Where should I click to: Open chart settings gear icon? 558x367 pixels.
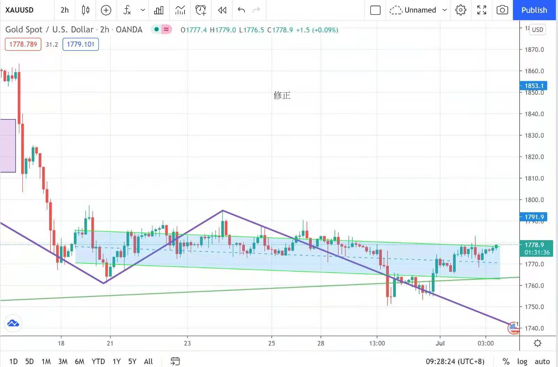tap(461, 10)
